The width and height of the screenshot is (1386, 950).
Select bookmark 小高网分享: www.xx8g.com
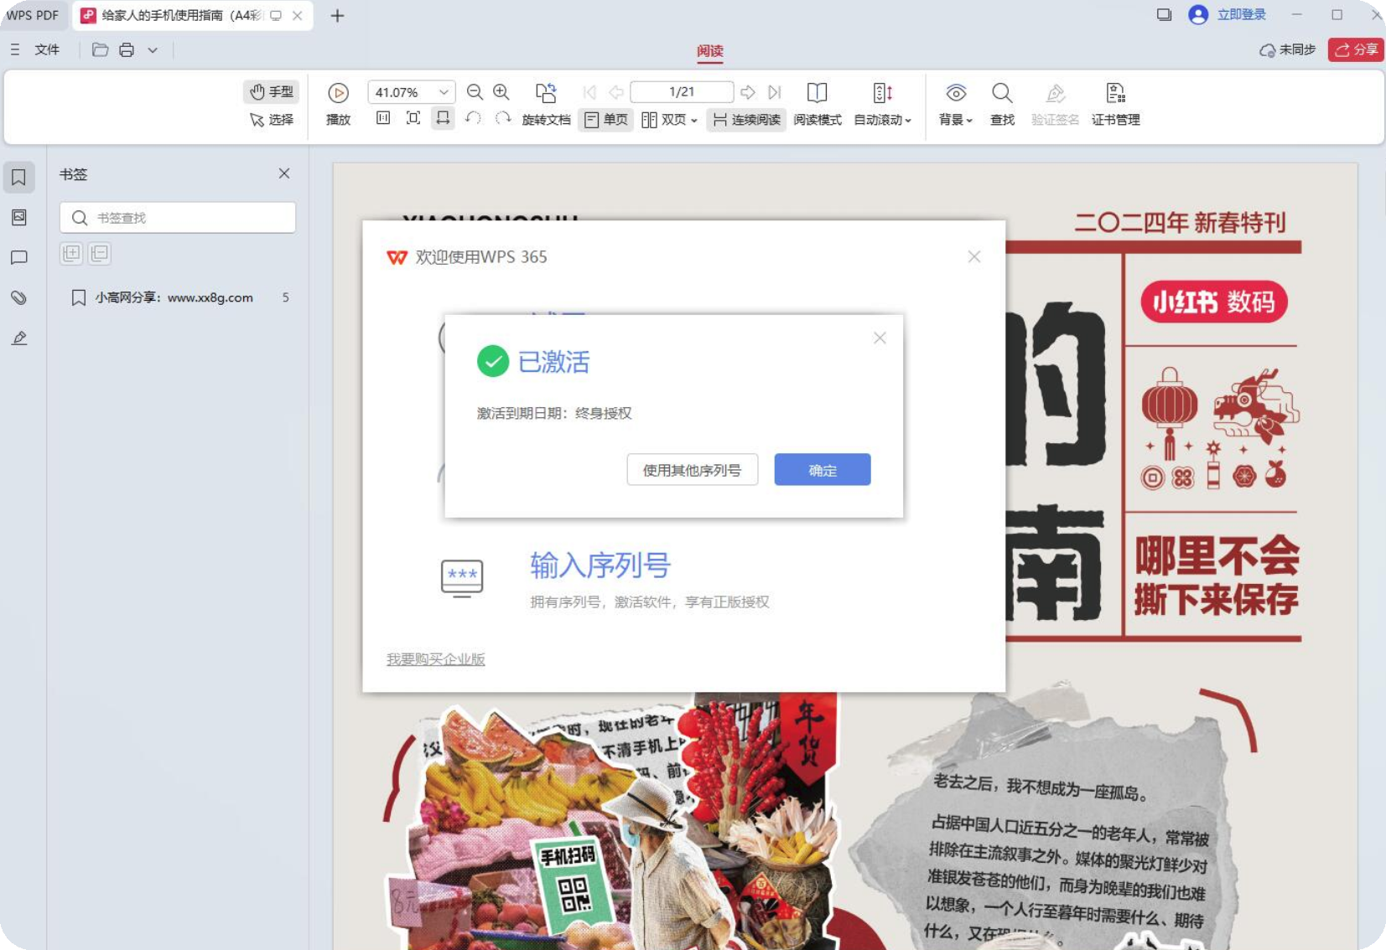click(x=178, y=297)
